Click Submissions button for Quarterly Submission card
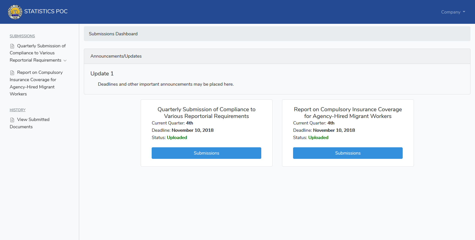 (x=206, y=153)
